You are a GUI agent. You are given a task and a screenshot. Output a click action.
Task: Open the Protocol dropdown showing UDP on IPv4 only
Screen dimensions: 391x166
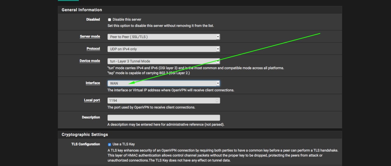coord(164,49)
